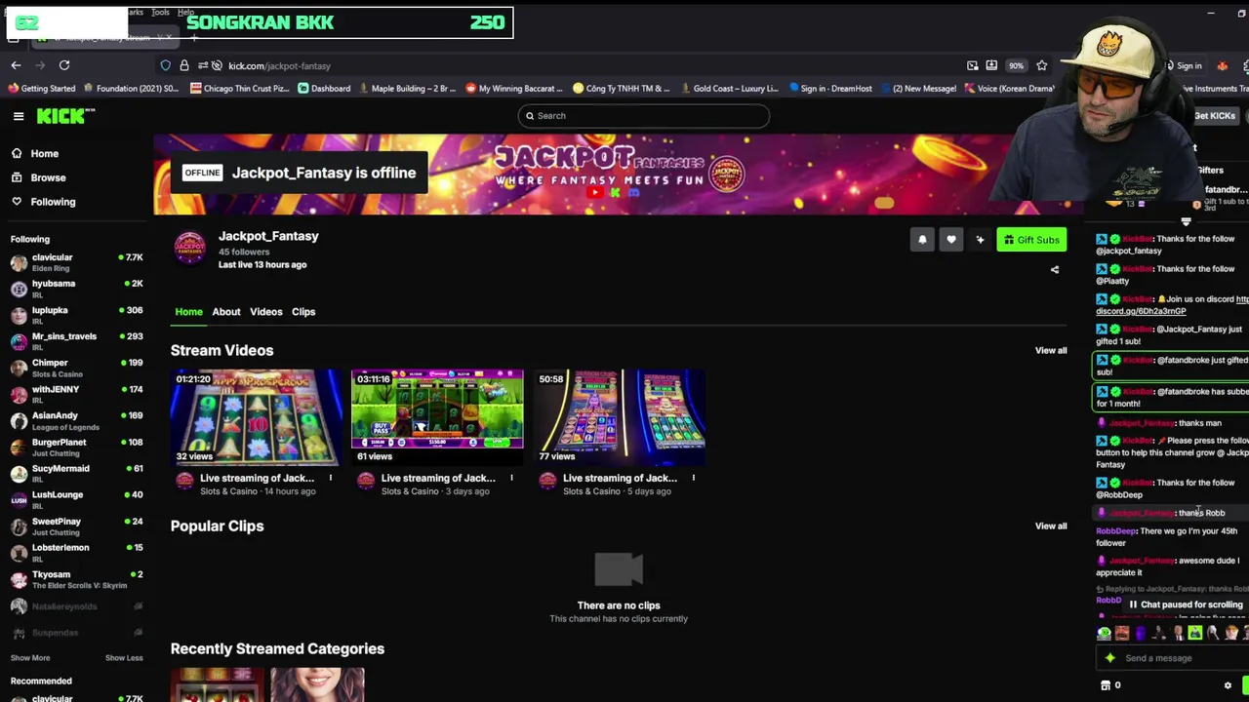Image resolution: width=1249 pixels, height=702 pixels.
Task: Switch to the About tab
Action: (226, 312)
